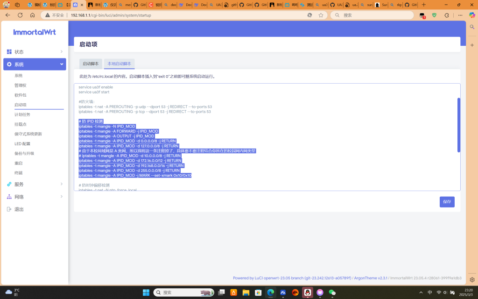Expand the 网络 sidebar menu
478x299 pixels.
(x=35, y=197)
